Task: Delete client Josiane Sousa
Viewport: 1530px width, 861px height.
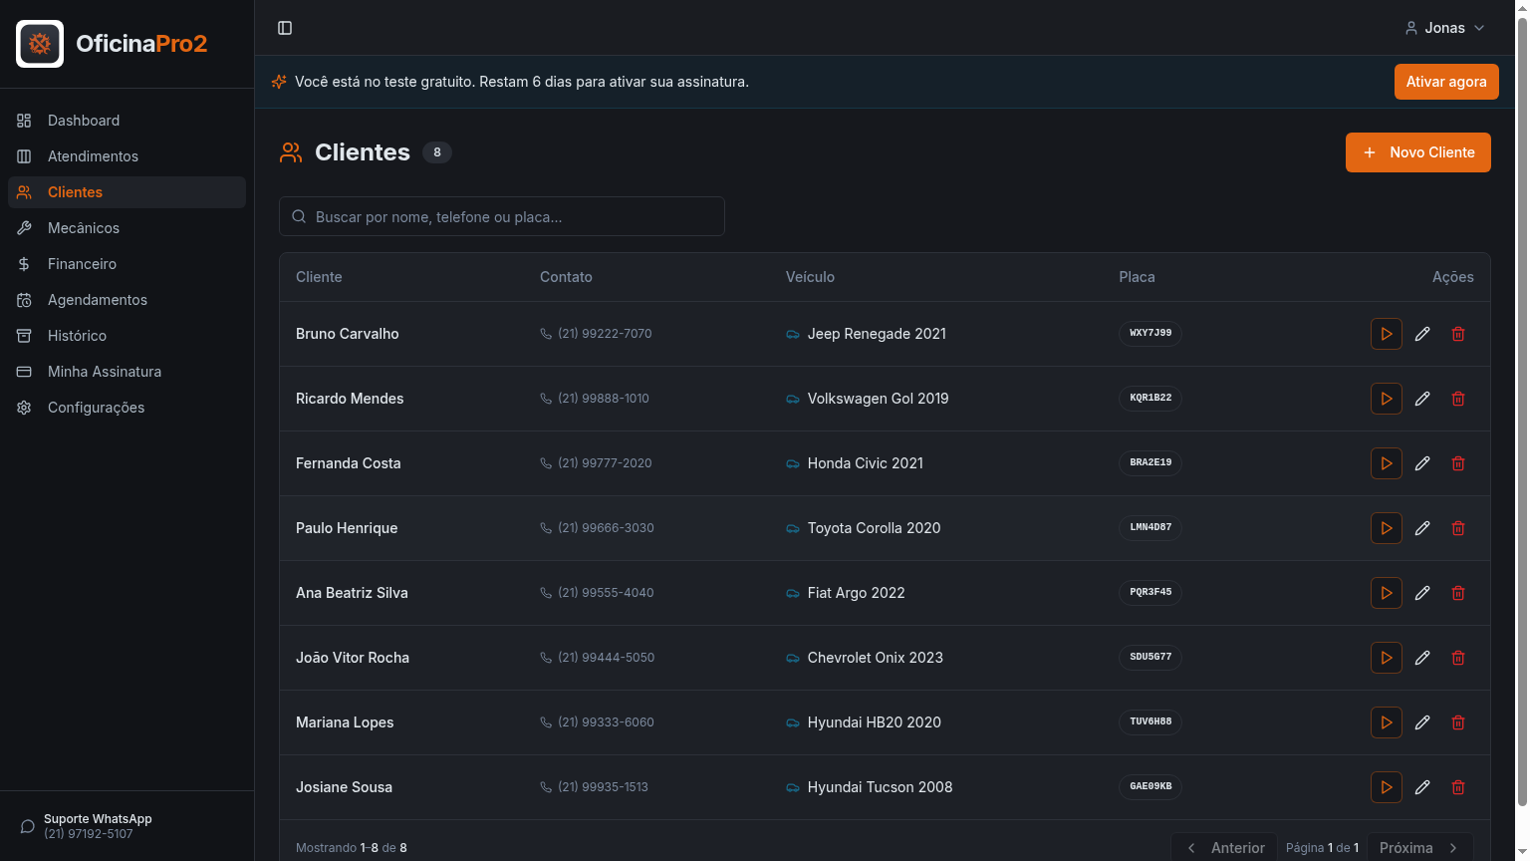Action: pos(1458,787)
